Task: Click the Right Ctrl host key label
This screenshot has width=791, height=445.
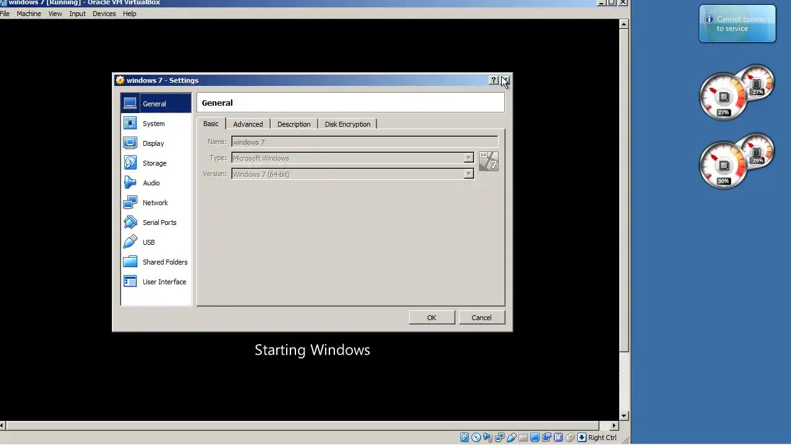Action: [602, 438]
